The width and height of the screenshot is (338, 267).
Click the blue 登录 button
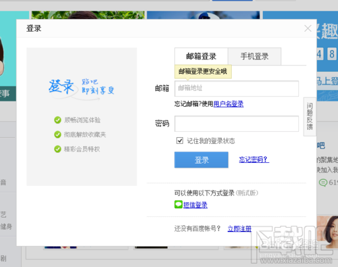tap(201, 160)
